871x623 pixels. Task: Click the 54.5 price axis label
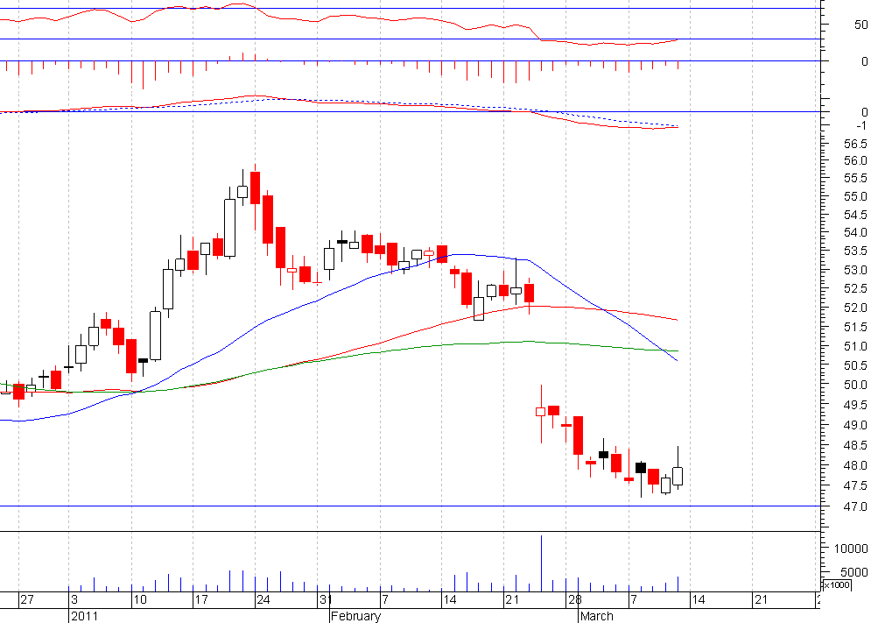[x=855, y=215]
